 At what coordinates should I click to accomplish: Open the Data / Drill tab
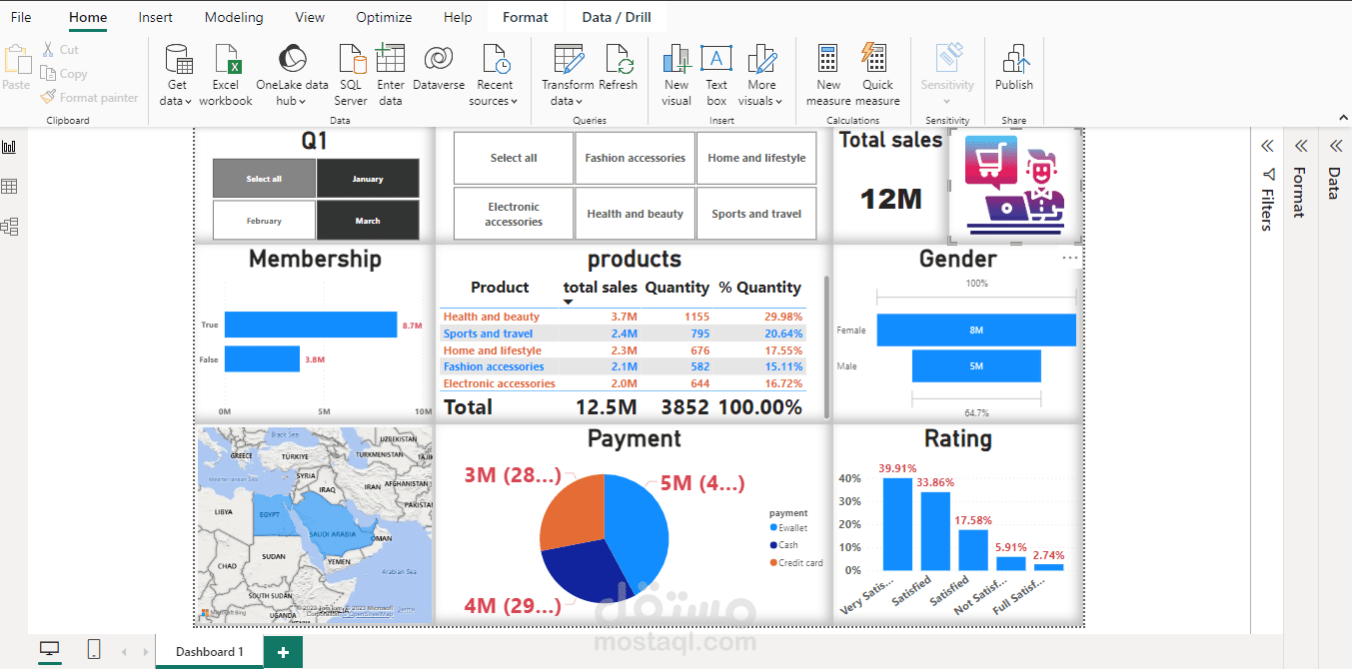tap(616, 17)
